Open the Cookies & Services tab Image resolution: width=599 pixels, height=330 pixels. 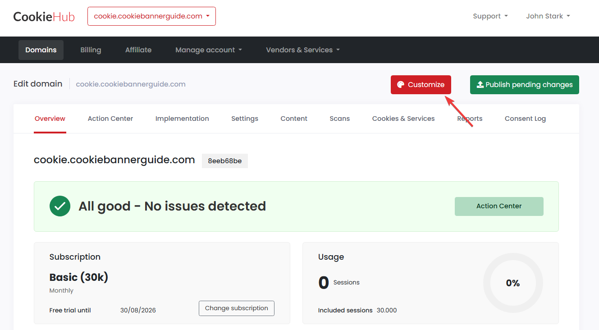point(403,119)
